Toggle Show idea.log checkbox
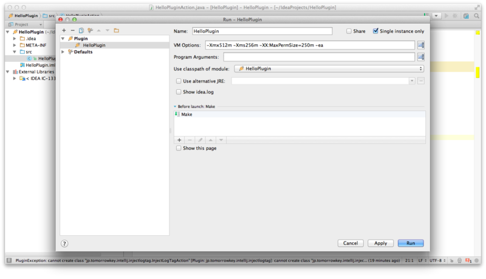This screenshot has height=279, width=486. (179, 92)
